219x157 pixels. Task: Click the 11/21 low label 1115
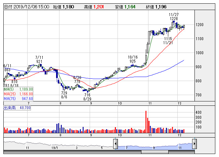point(168,39)
